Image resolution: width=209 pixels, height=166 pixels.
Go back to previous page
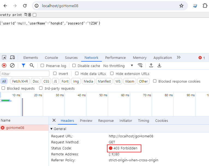click(5, 6)
